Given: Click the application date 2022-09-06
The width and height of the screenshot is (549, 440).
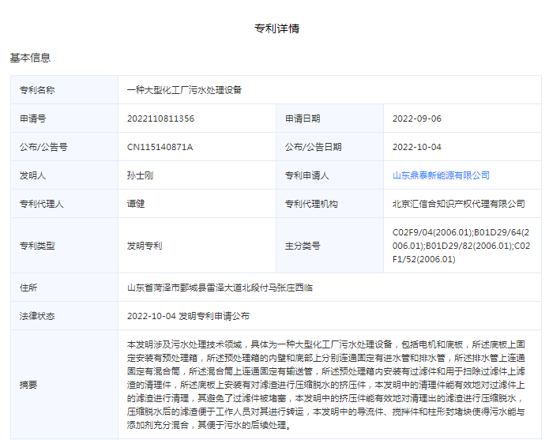Looking at the screenshot, I should [x=416, y=118].
